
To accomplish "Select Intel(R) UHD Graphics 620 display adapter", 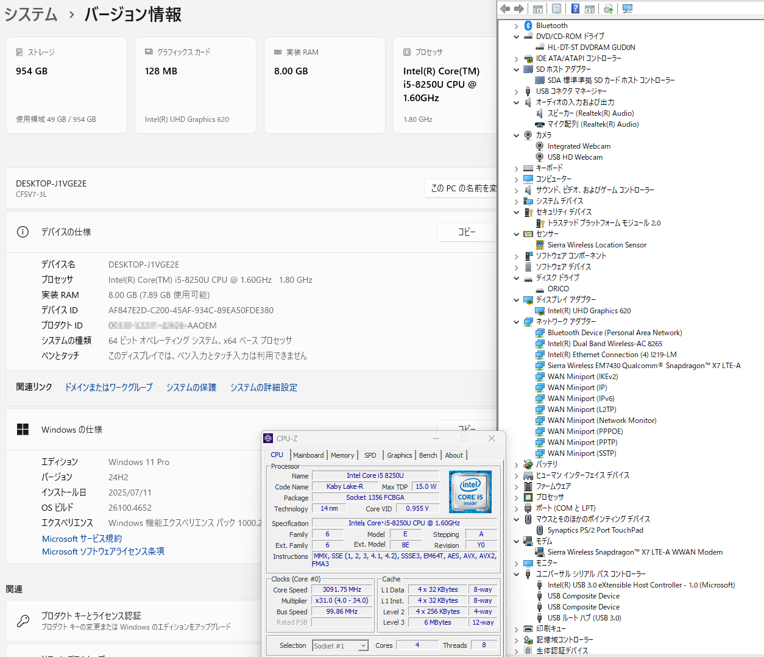I will [589, 311].
